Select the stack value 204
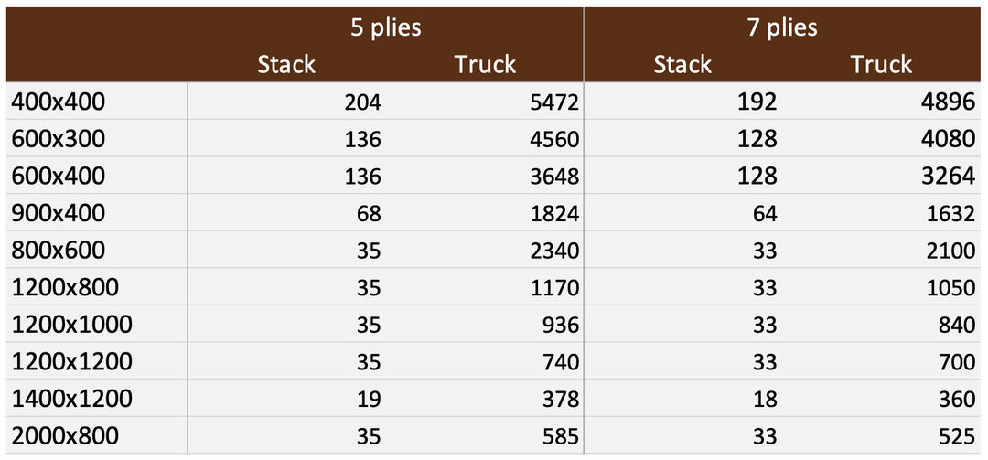This screenshot has width=988, height=460. [362, 102]
